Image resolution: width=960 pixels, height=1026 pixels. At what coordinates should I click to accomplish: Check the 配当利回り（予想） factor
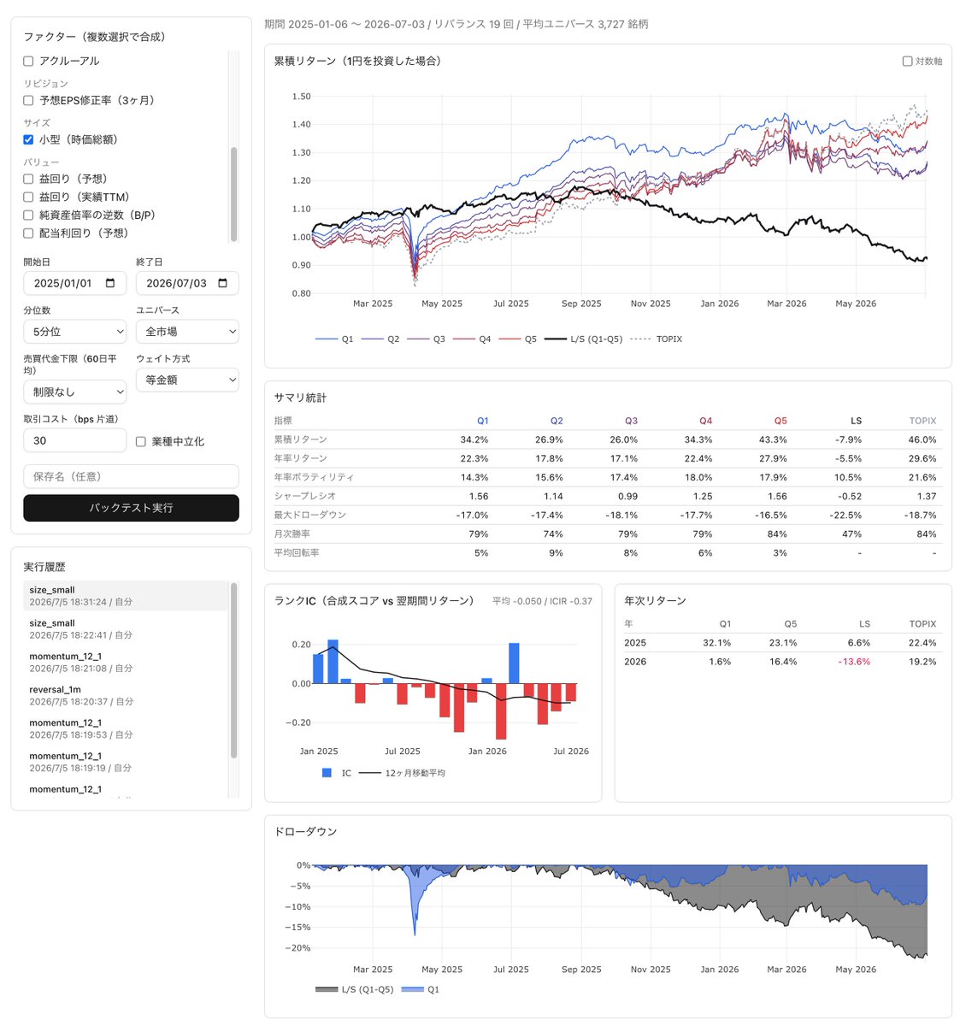pyautogui.click(x=28, y=233)
